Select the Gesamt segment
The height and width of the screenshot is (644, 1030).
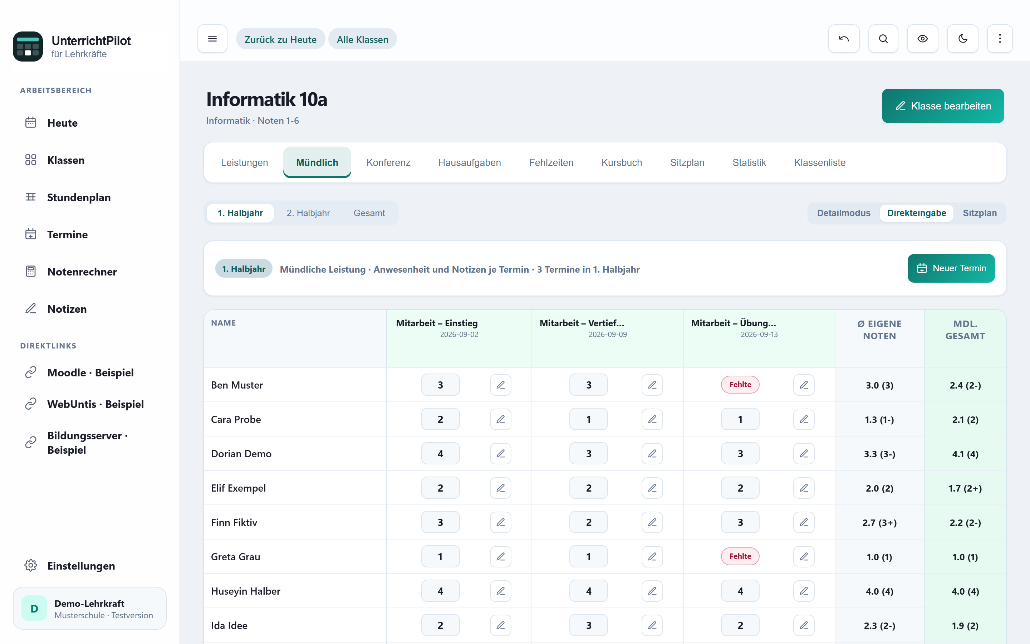tap(369, 213)
